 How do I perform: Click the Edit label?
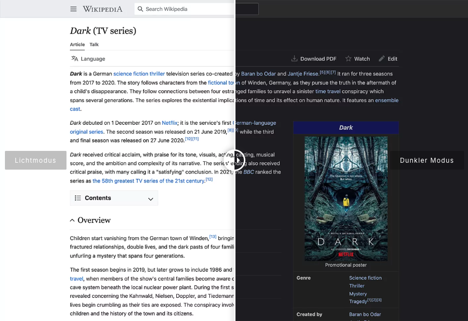[392, 59]
